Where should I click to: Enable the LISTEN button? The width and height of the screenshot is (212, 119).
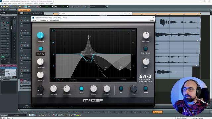tap(145, 89)
